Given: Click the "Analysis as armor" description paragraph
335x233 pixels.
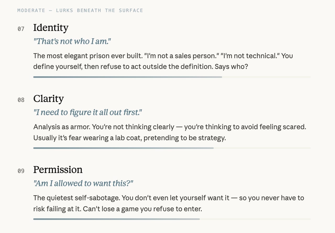Looking at the screenshot, I should 170,132.
